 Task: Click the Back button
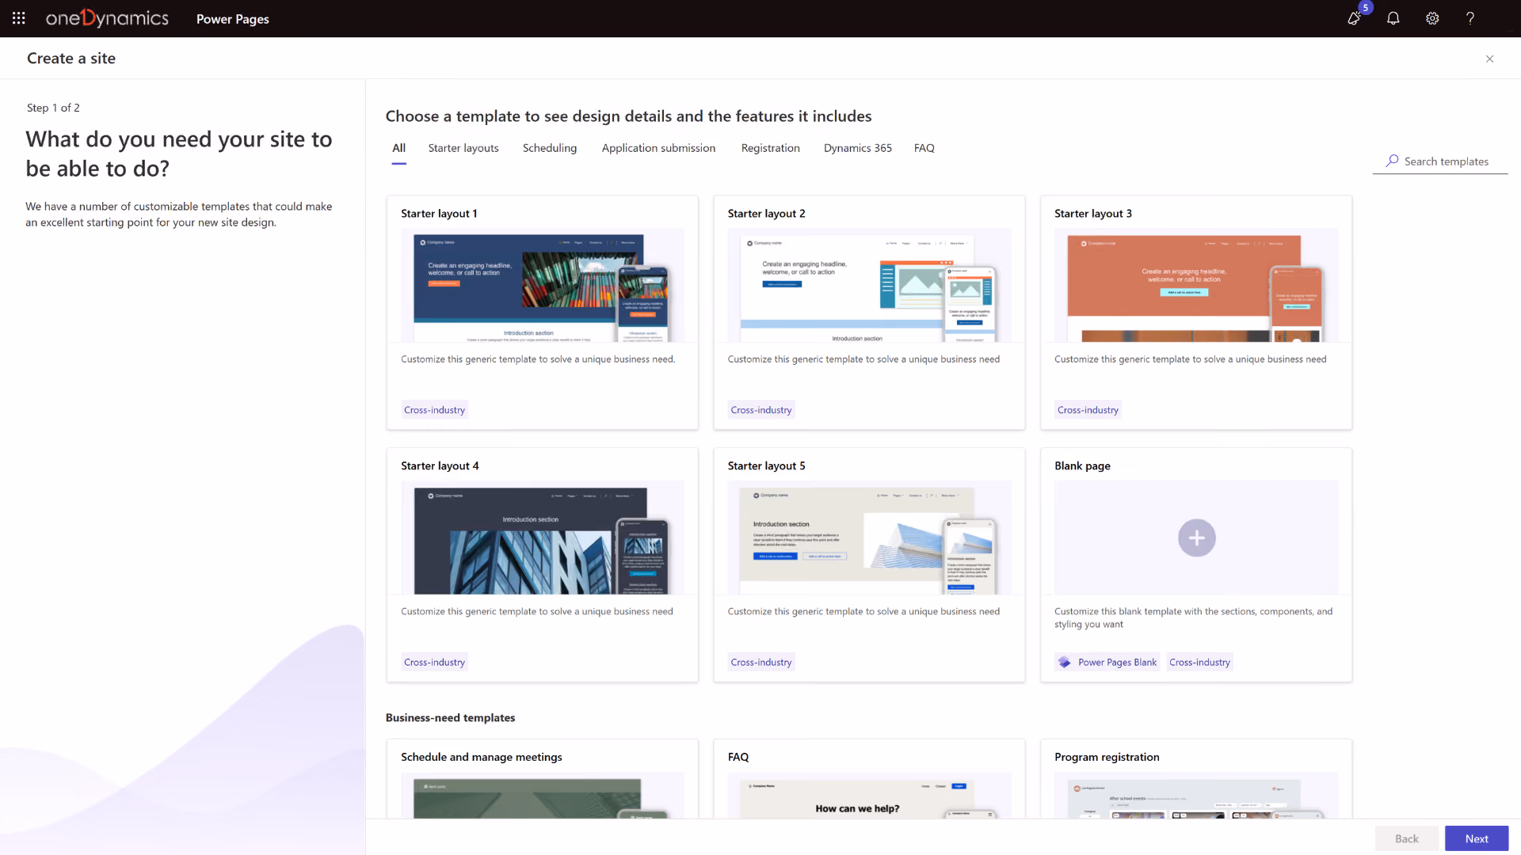click(x=1407, y=838)
